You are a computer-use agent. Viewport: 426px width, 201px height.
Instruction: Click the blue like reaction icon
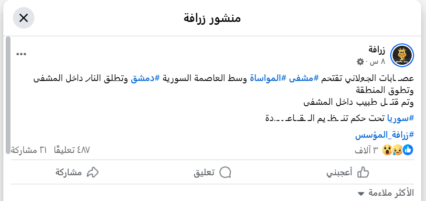408,150
